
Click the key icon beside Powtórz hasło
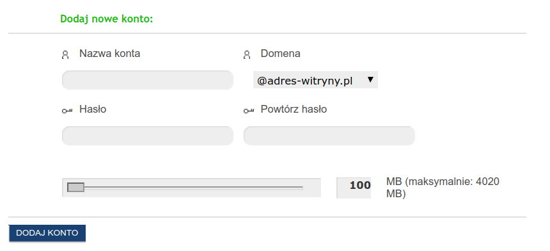(248, 110)
